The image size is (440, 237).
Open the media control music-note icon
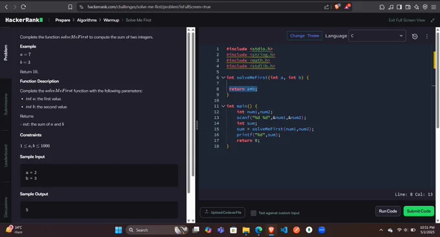coord(391,7)
